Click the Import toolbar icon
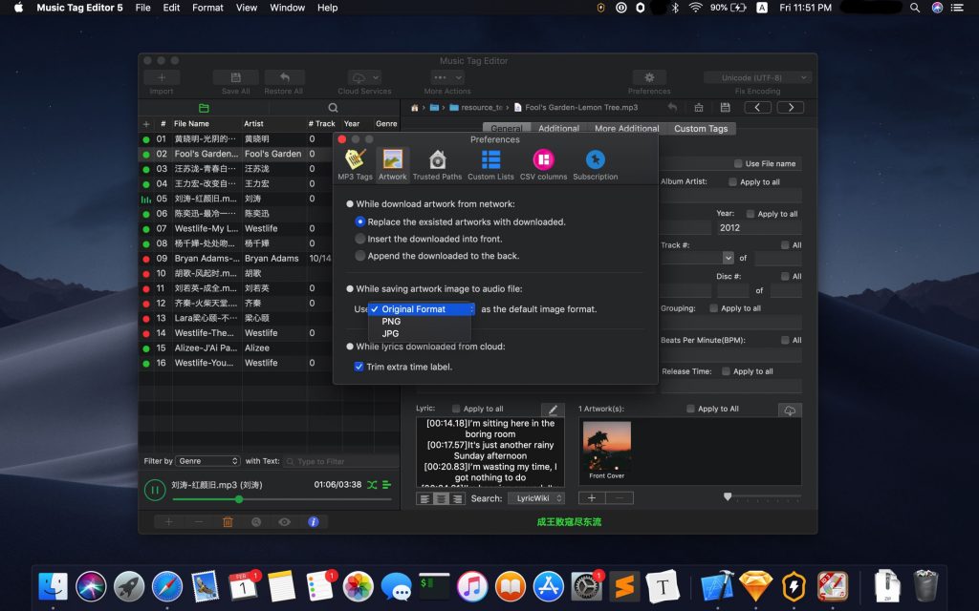The height and width of the screenshot is (611, 979). (x=162, y=77)
